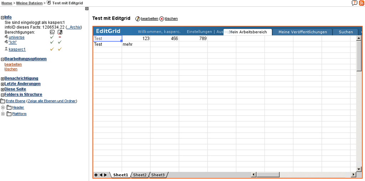Click horizontal scrollbar right arrow
Image resolution: width=365 pixels, height=181 pixels.
click(354, 175)
